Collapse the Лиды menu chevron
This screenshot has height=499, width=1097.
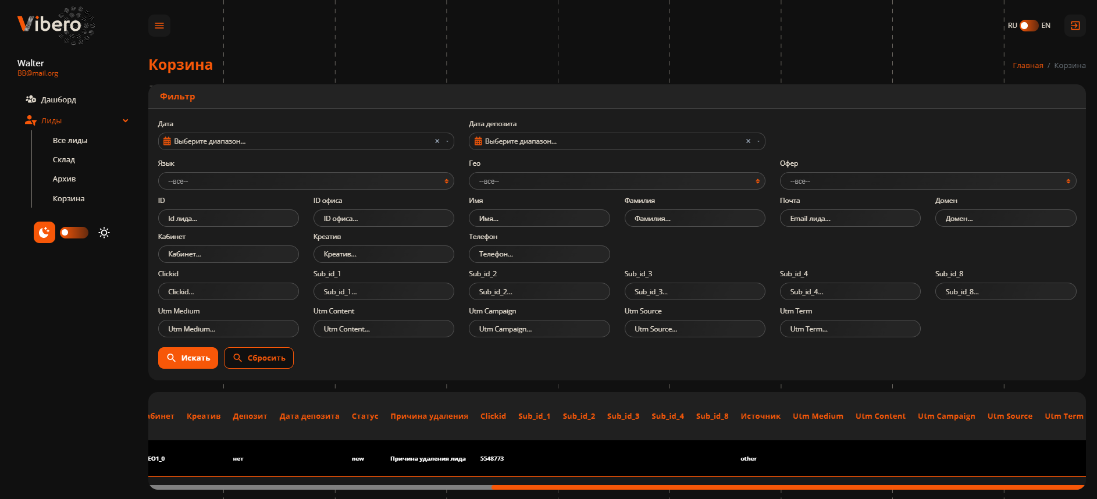(x=126, y=121)
